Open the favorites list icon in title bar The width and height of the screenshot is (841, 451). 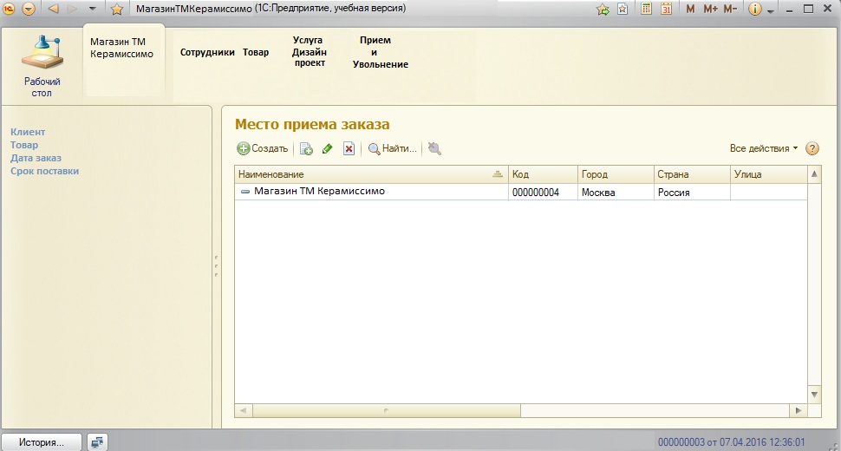pos(623,10)
